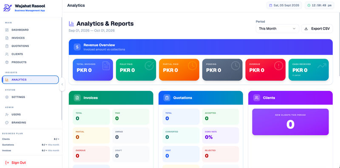Image resolution: width=340 pixels, height=168 pixels.
Task: Click document icon on Total Invoiced card
Action: point(106,66)
